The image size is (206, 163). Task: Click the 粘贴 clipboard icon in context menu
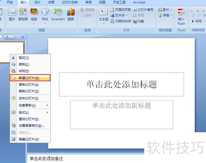pos(13,71)
